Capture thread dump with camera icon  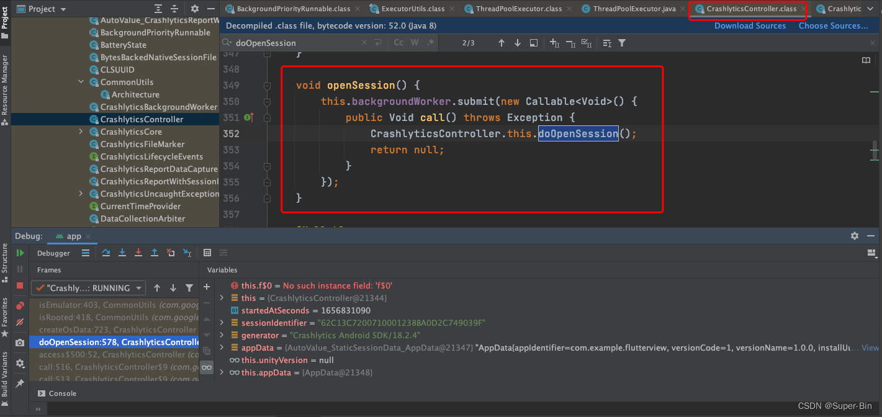(20, 343)
